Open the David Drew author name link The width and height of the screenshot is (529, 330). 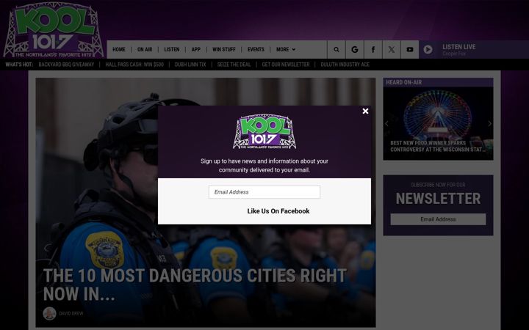point(71,314)
